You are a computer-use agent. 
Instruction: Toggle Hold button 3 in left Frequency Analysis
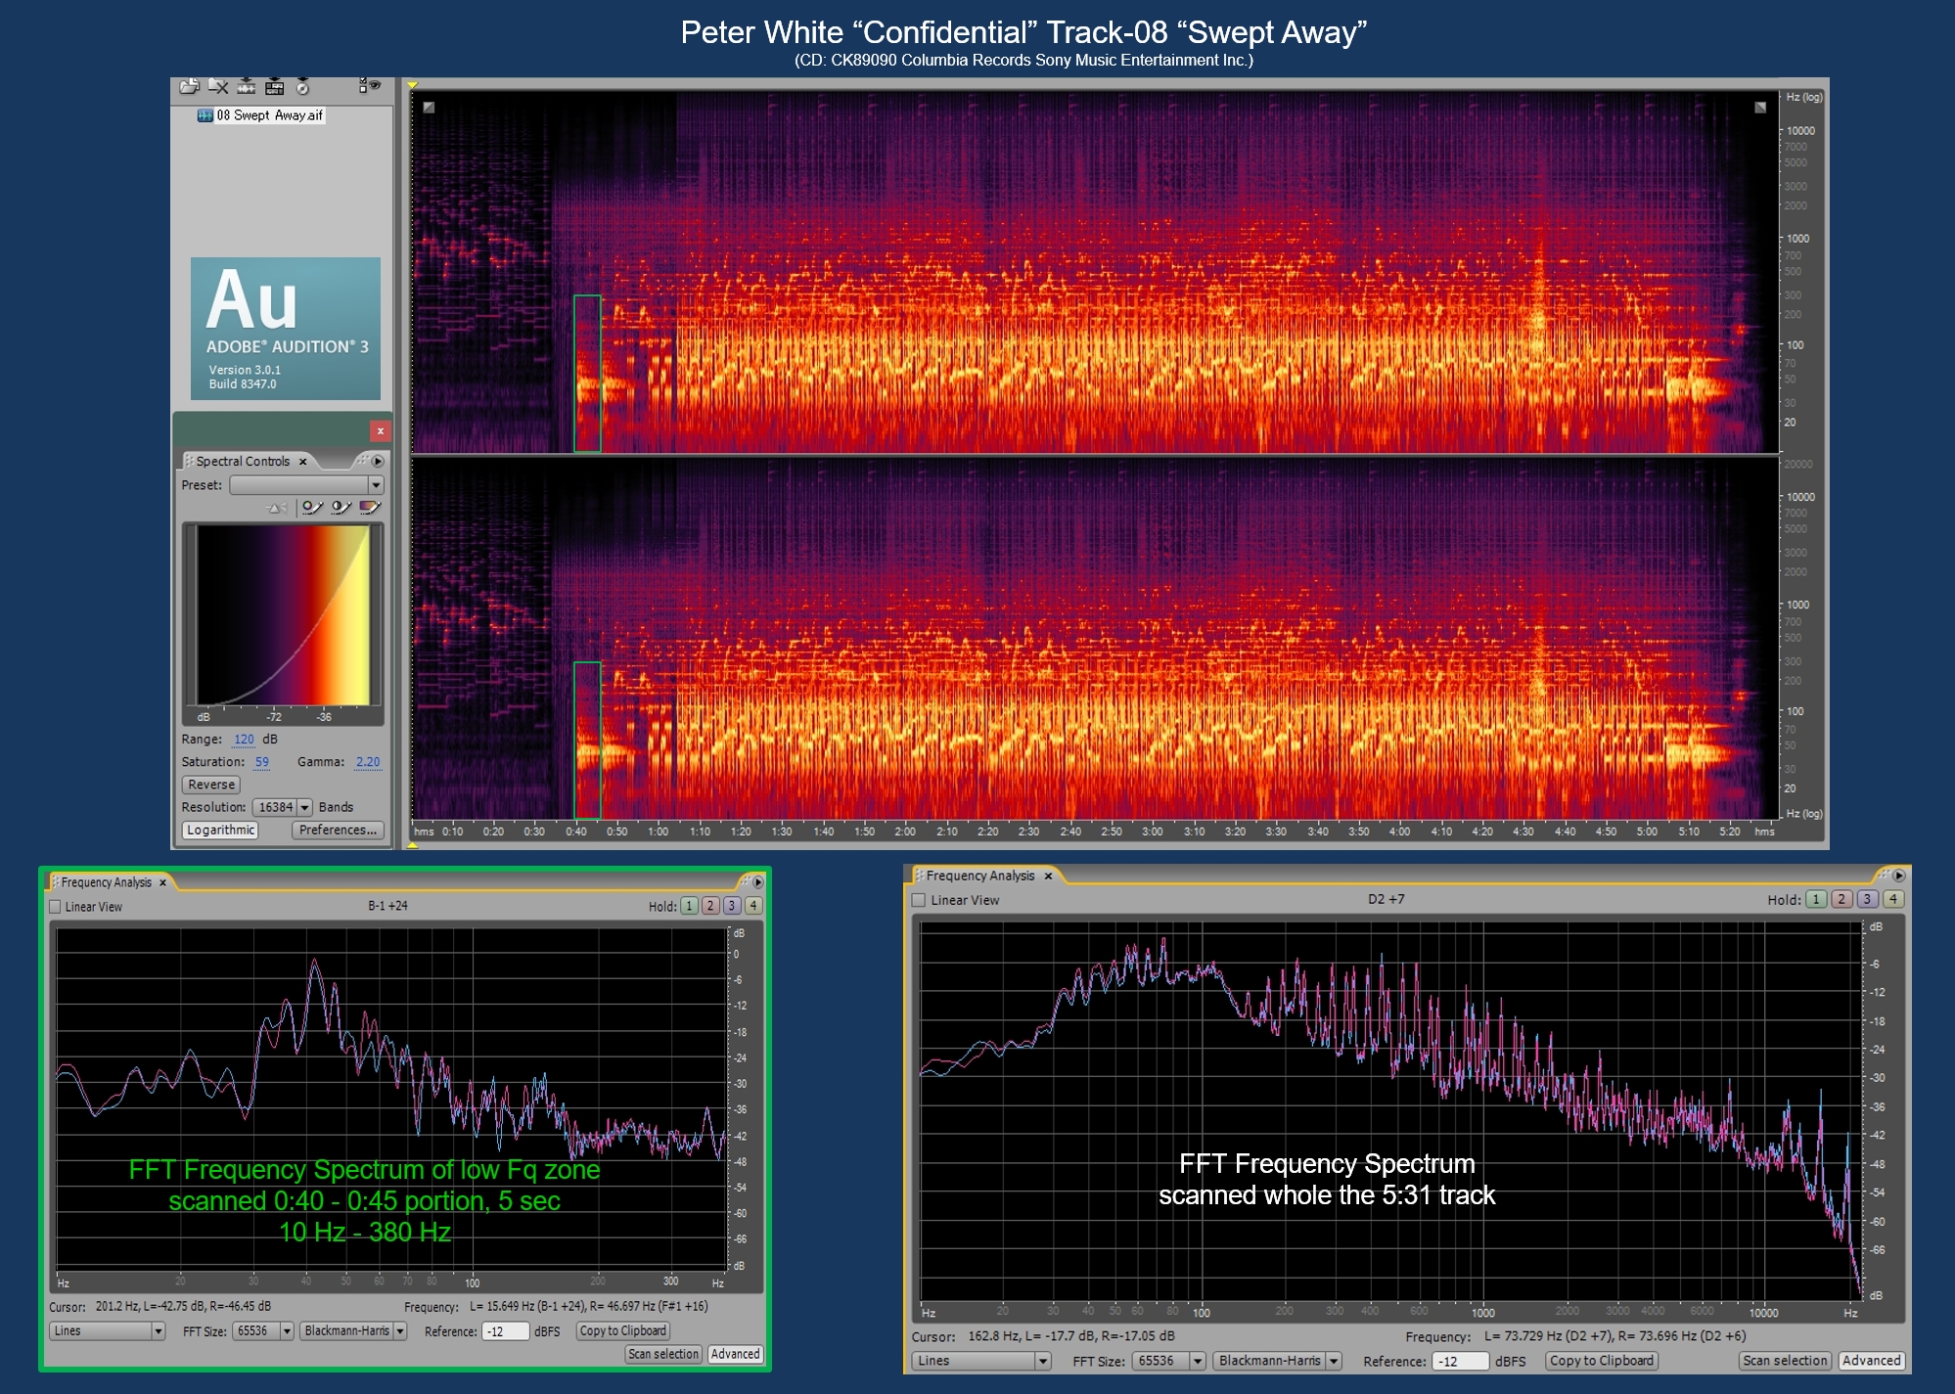(732, 906)
